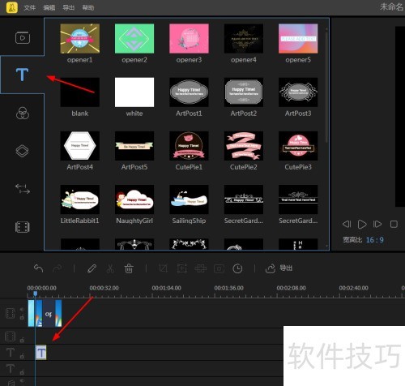Open the Elements film-strip sidebar icon

pyautogui.click(x=22, y=227)
